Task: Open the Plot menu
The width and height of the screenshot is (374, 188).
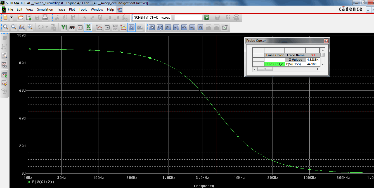Action: 72,9
